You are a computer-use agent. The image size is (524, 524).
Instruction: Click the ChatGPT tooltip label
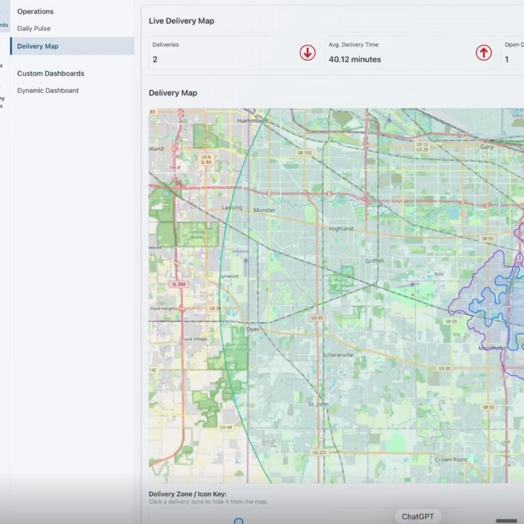(417, 516)
